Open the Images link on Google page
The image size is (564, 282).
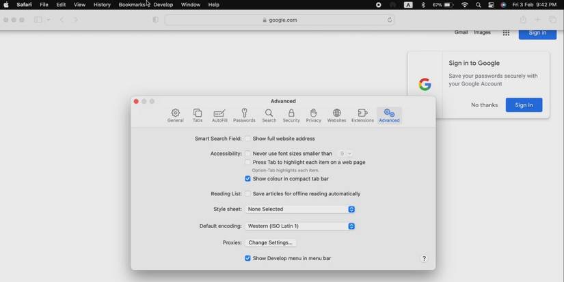482,32
